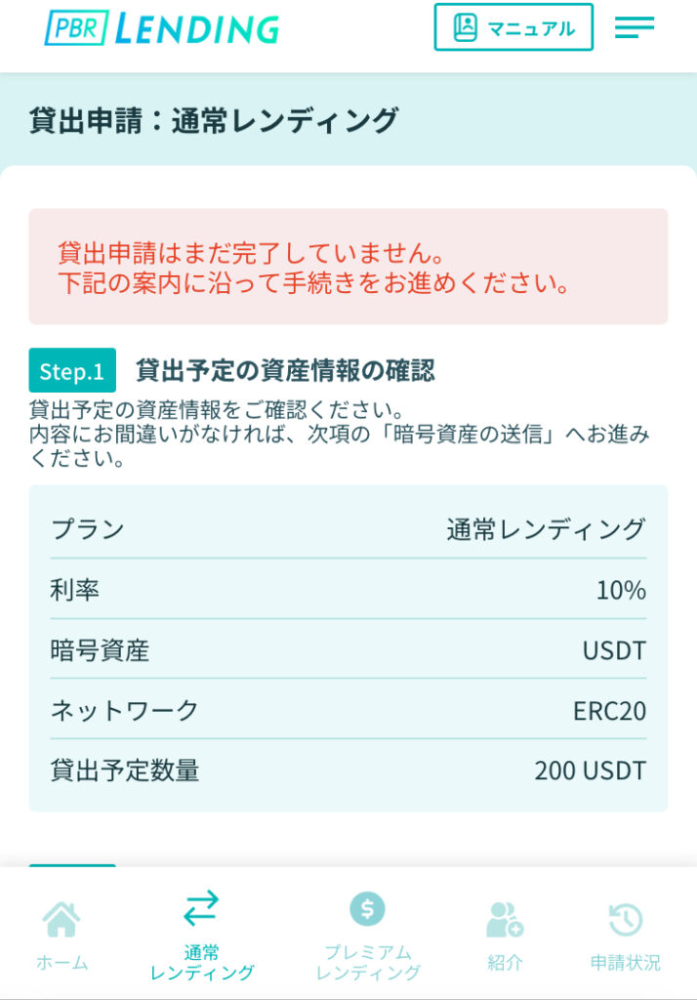Viewport: 697px width, 1000px height.
Task: Tap the history clock icon for 申請状況
Action: click(x=625, y=919)
